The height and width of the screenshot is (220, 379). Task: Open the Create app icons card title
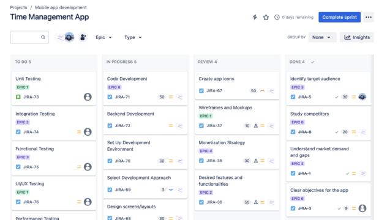click(x=216, y=79)
